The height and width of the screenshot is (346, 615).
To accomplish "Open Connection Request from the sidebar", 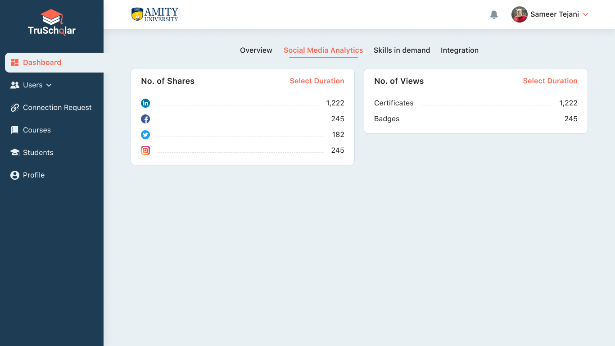I will [x=57, y=108].
